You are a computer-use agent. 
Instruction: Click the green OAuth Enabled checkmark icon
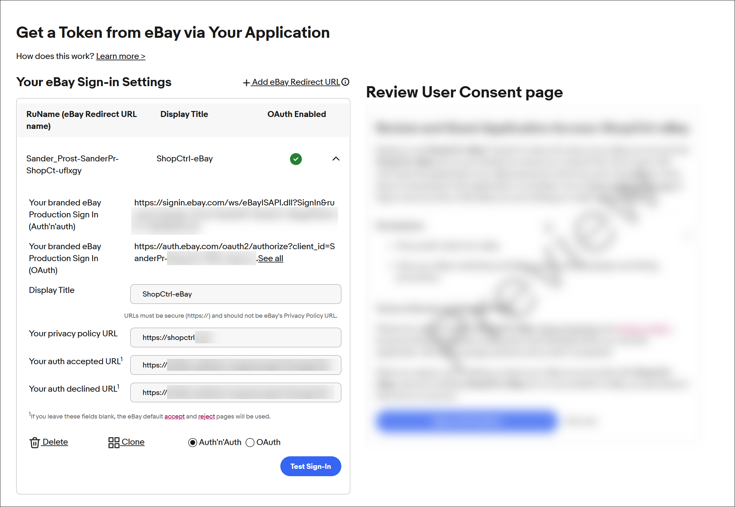pos(296,159)
